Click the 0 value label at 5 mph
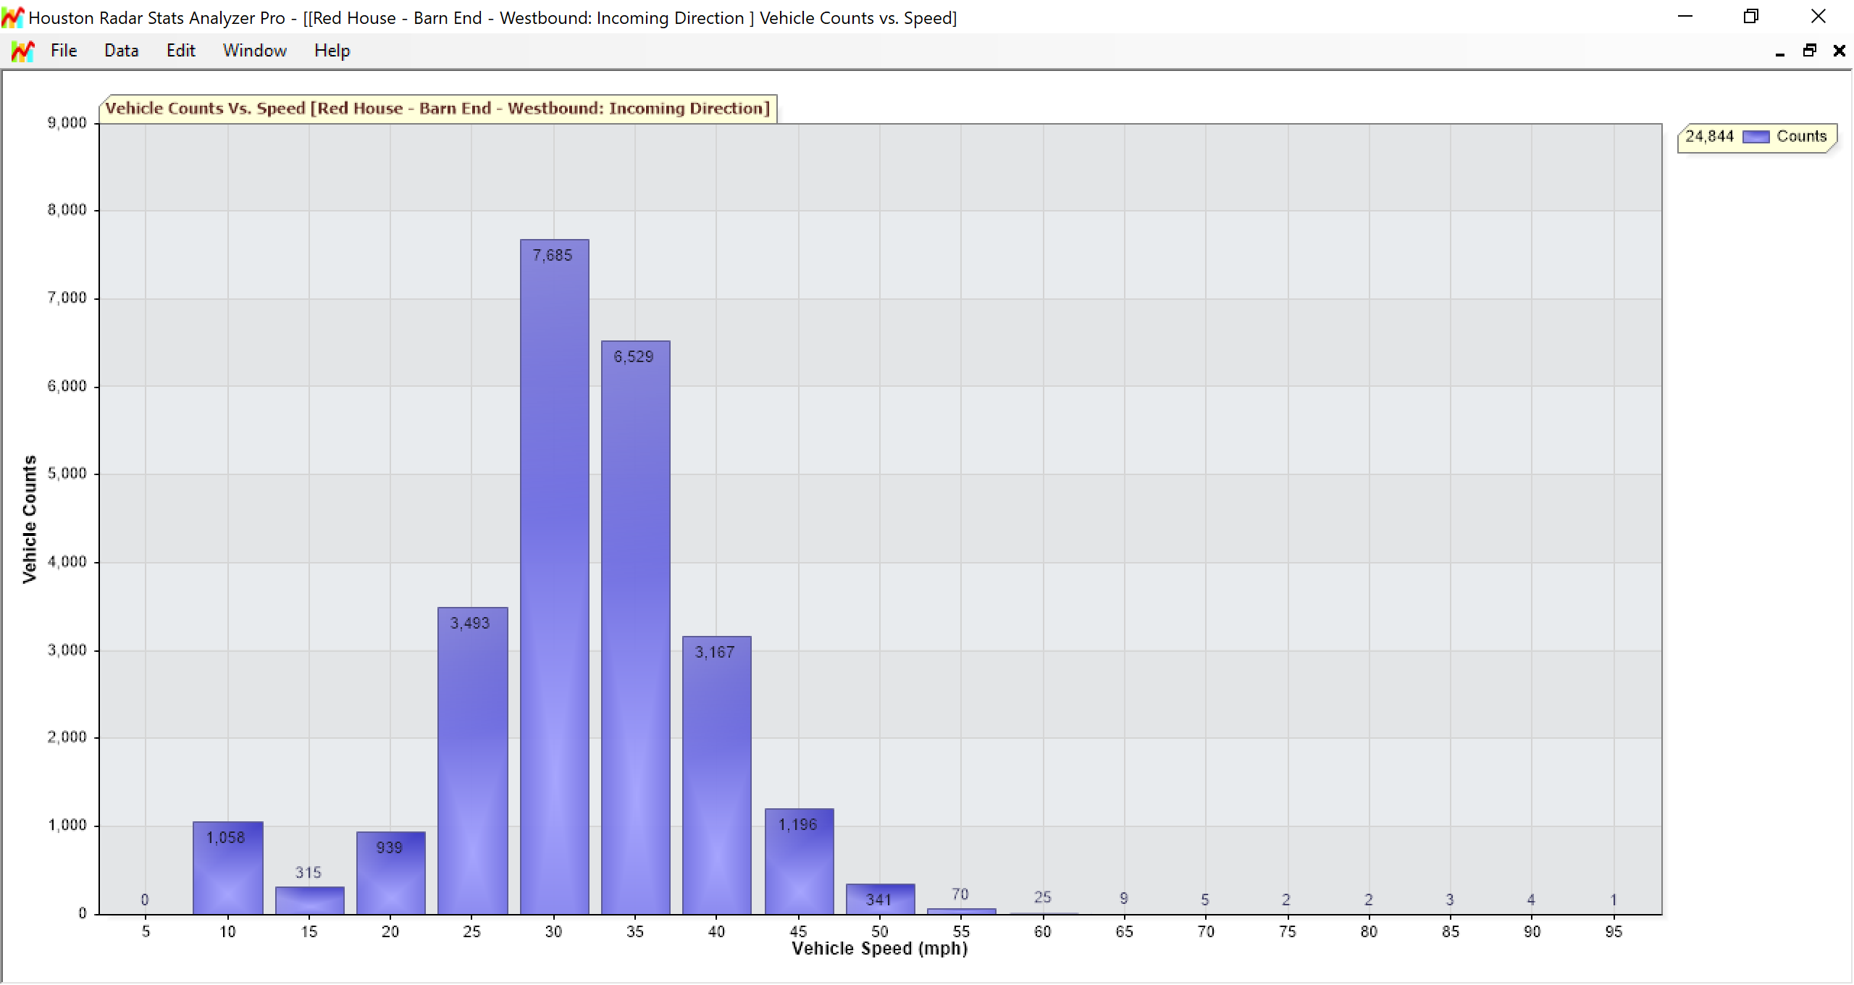This screenshot has width=1854, height=985. tap(145, 900)
